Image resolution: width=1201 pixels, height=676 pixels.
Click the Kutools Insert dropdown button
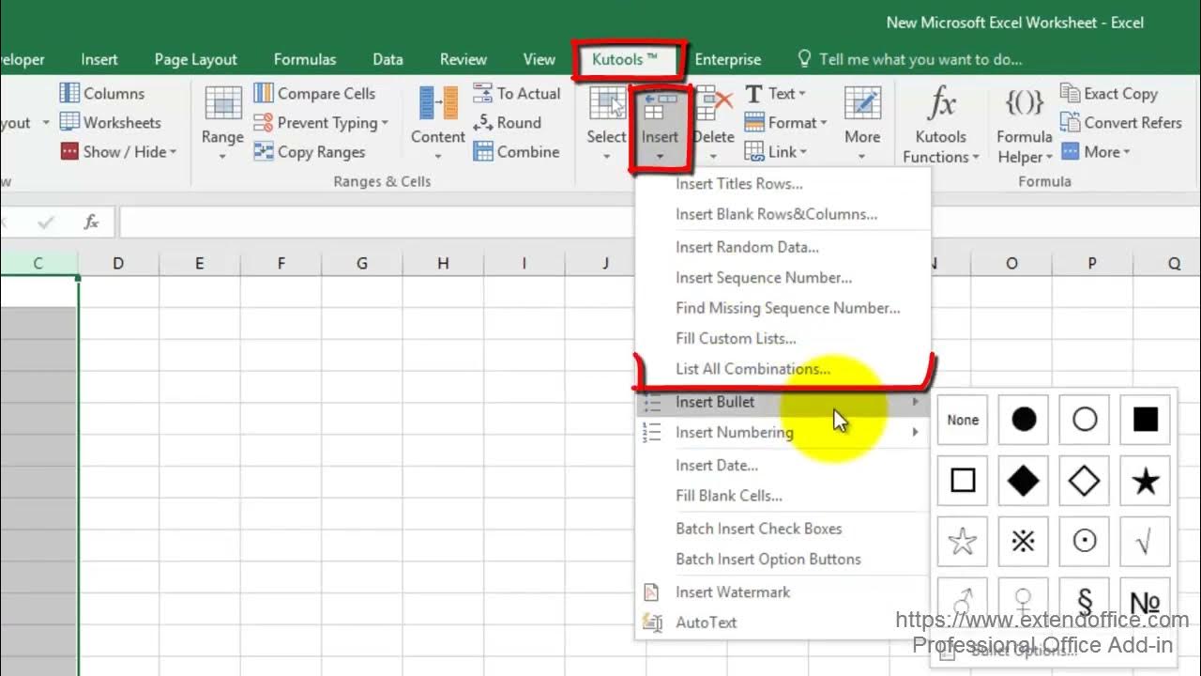coord(660,127)
